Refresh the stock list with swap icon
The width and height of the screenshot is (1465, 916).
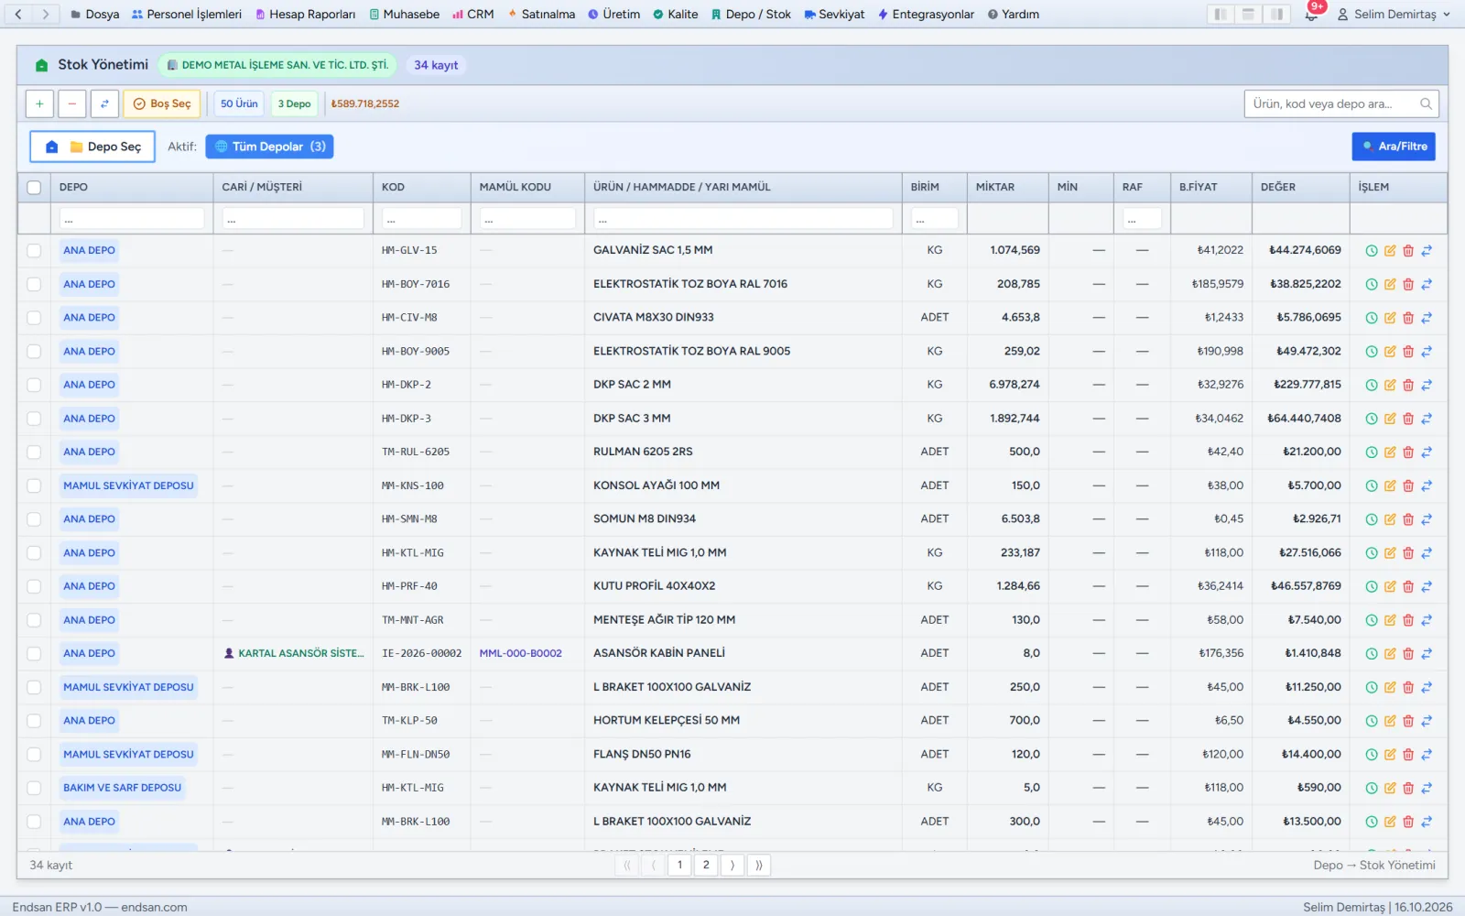[x=104, y=104]
